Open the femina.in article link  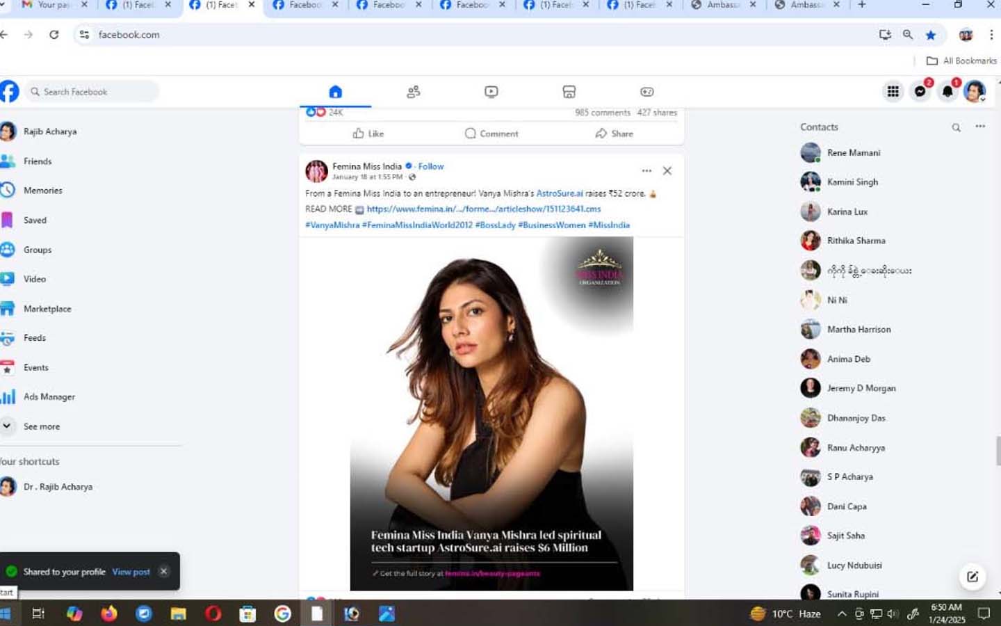(x=484, y=209)
